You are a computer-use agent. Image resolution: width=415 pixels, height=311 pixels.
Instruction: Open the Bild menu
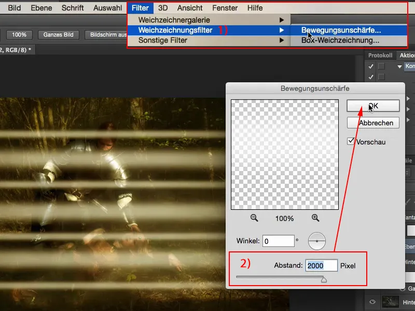(15, 8)
